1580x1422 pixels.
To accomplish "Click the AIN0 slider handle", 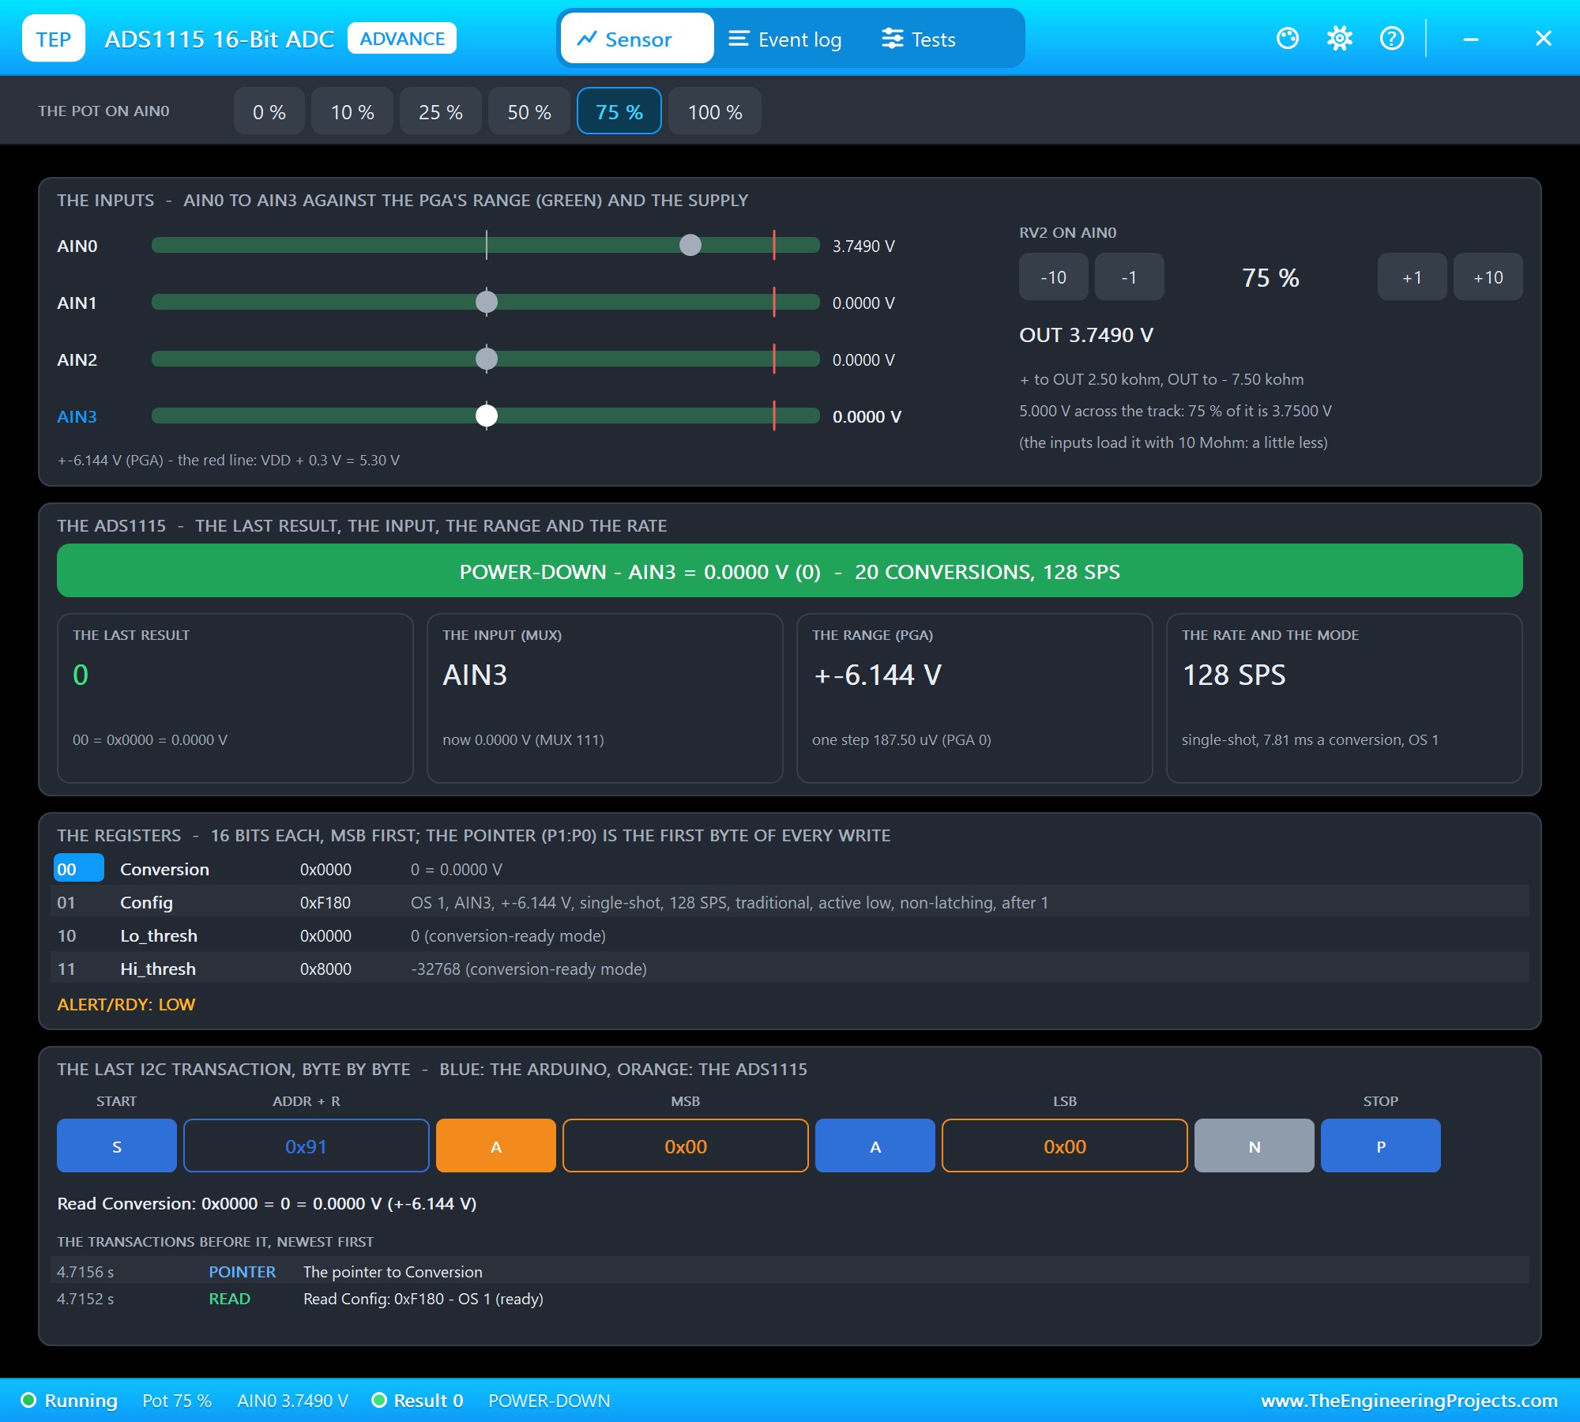I will (x=690, y=245).
